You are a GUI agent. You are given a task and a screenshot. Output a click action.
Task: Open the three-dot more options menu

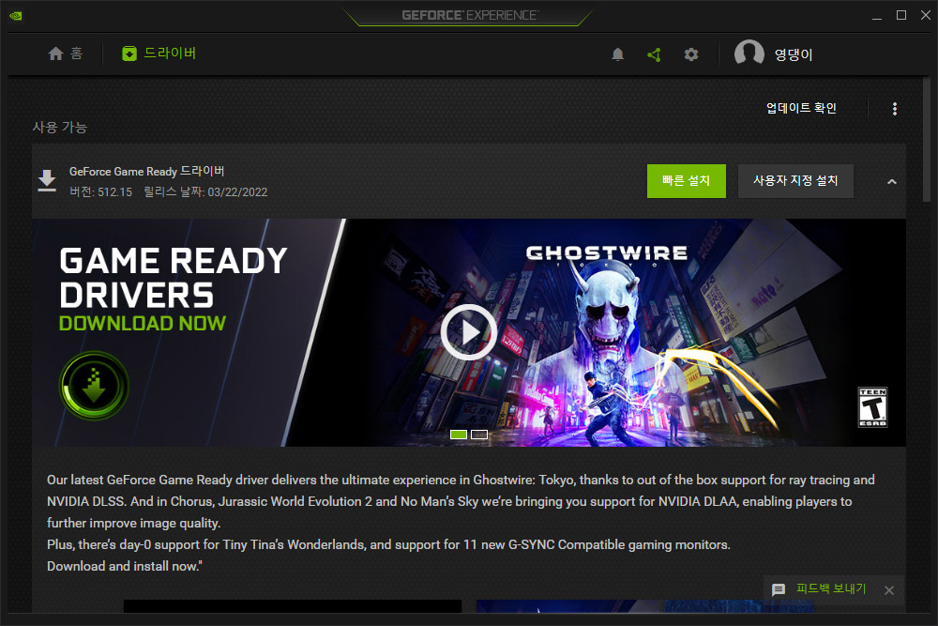coord(894,108)
